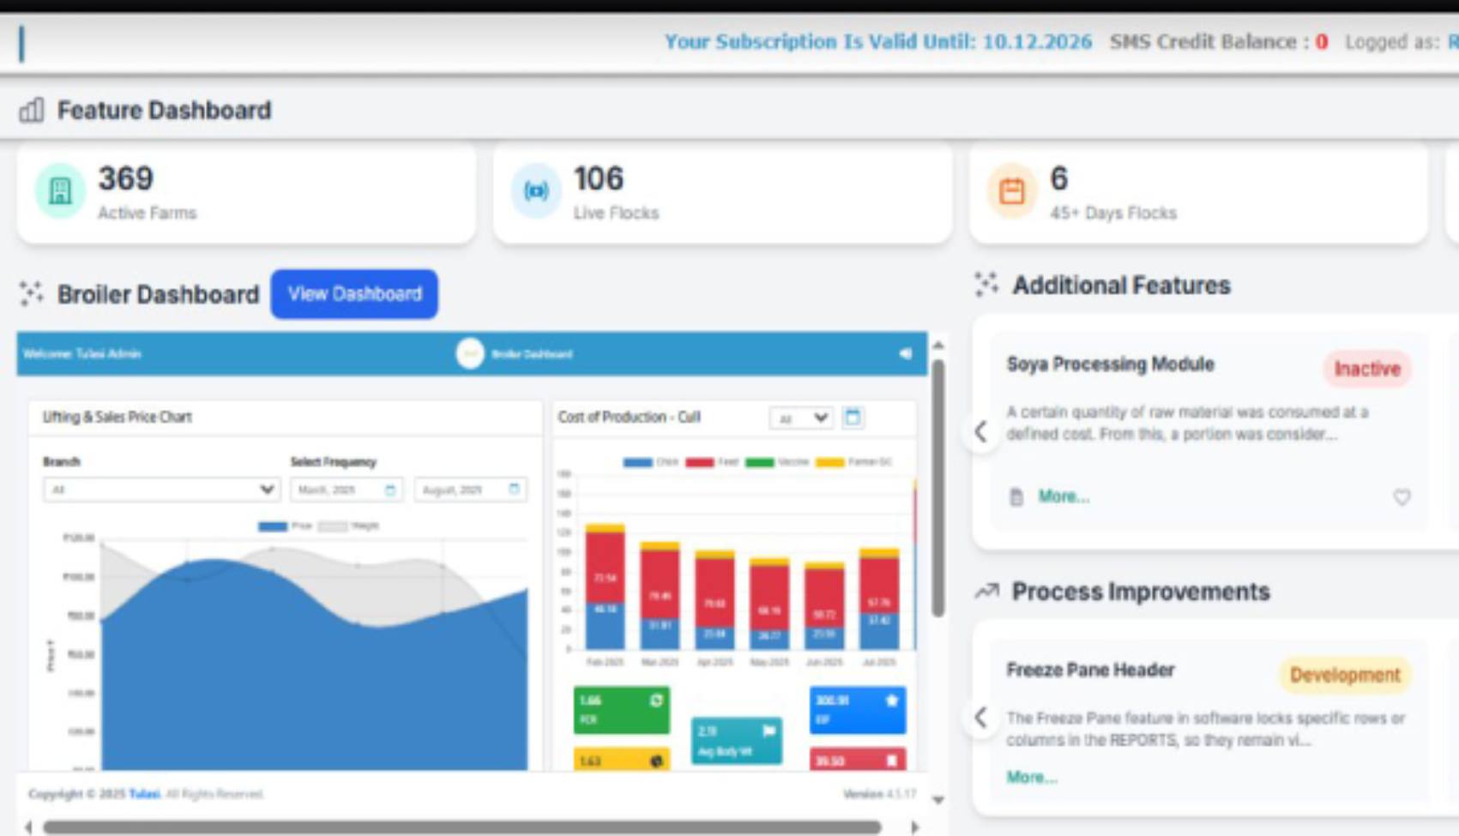Click the Live Flocks broadcast icon

[535, 190]
